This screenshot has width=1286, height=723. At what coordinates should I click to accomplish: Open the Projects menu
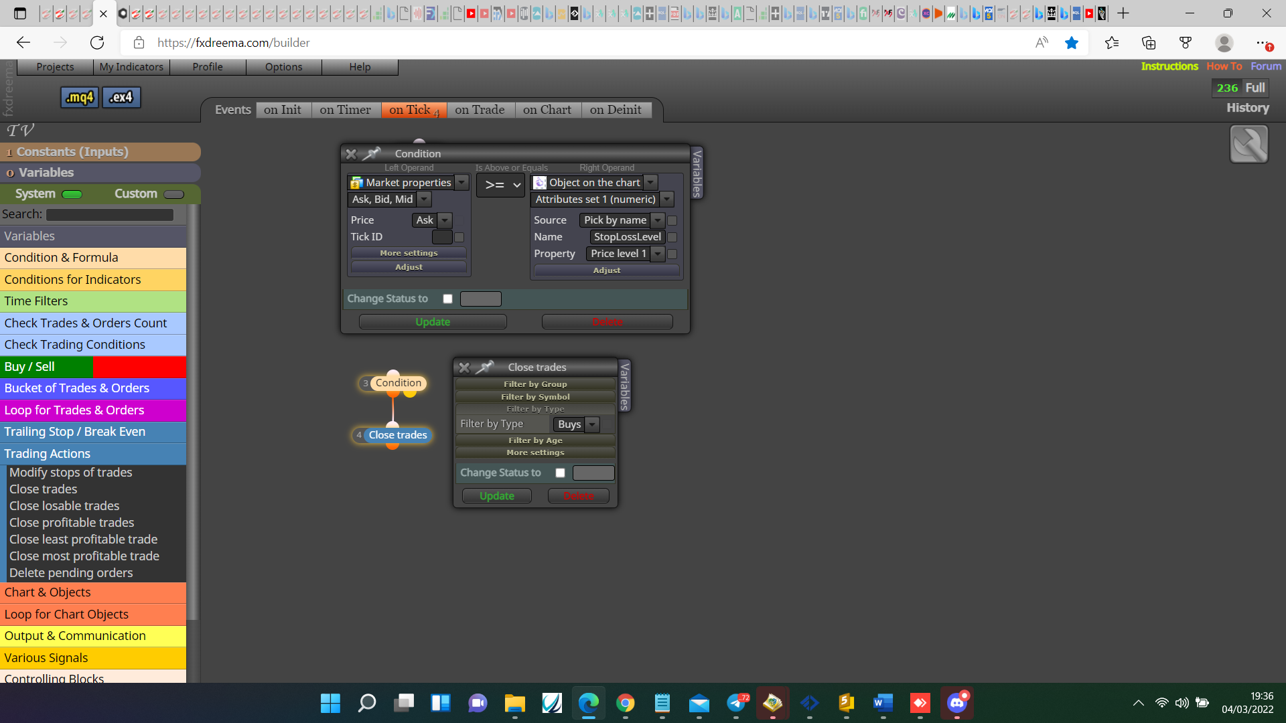[55, 67]
